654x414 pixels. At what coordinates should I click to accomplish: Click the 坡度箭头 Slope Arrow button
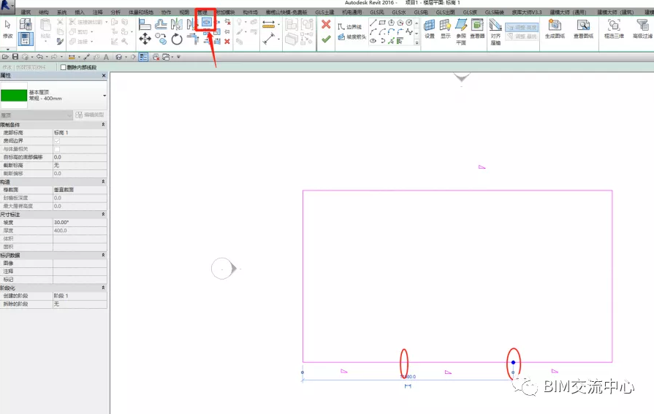coord(351,37)
